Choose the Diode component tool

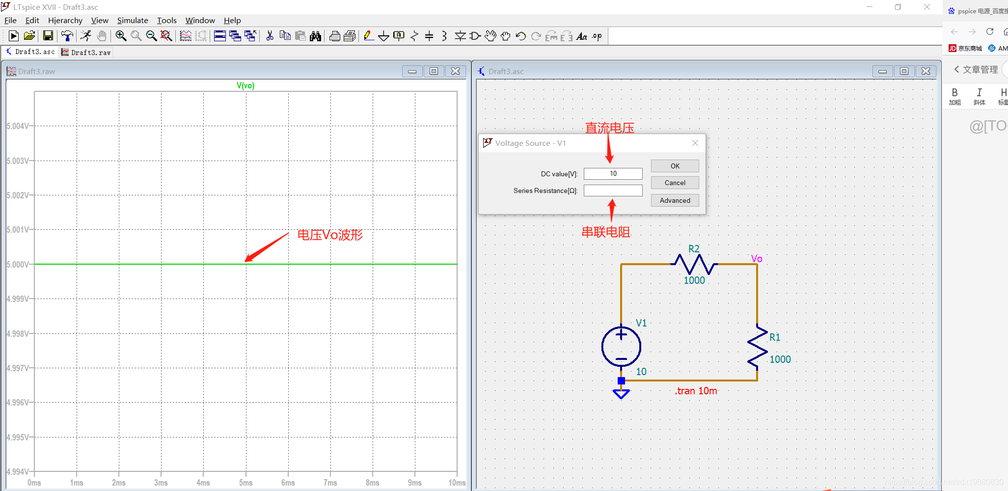(x=460, y=36)
